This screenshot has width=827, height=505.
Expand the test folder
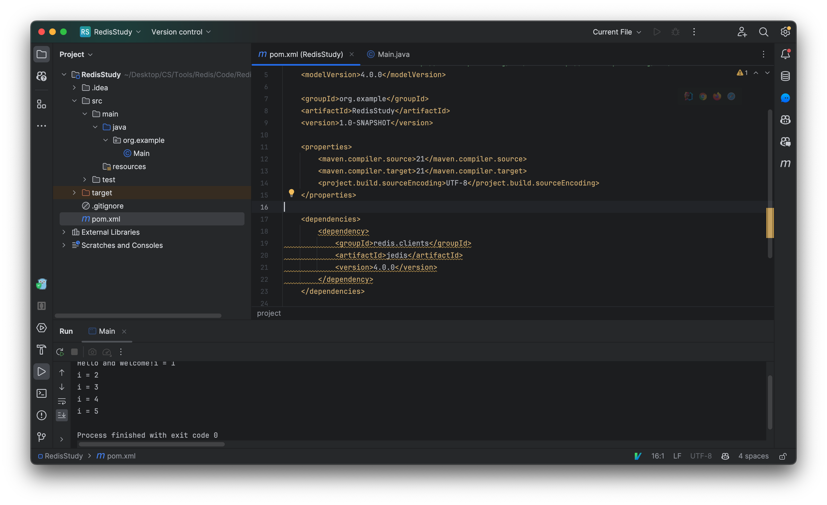(85, 180)
